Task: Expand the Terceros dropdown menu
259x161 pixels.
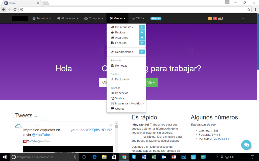Action: [41, 18]
